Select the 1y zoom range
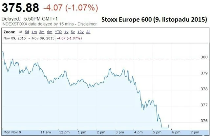 (67, 32)
